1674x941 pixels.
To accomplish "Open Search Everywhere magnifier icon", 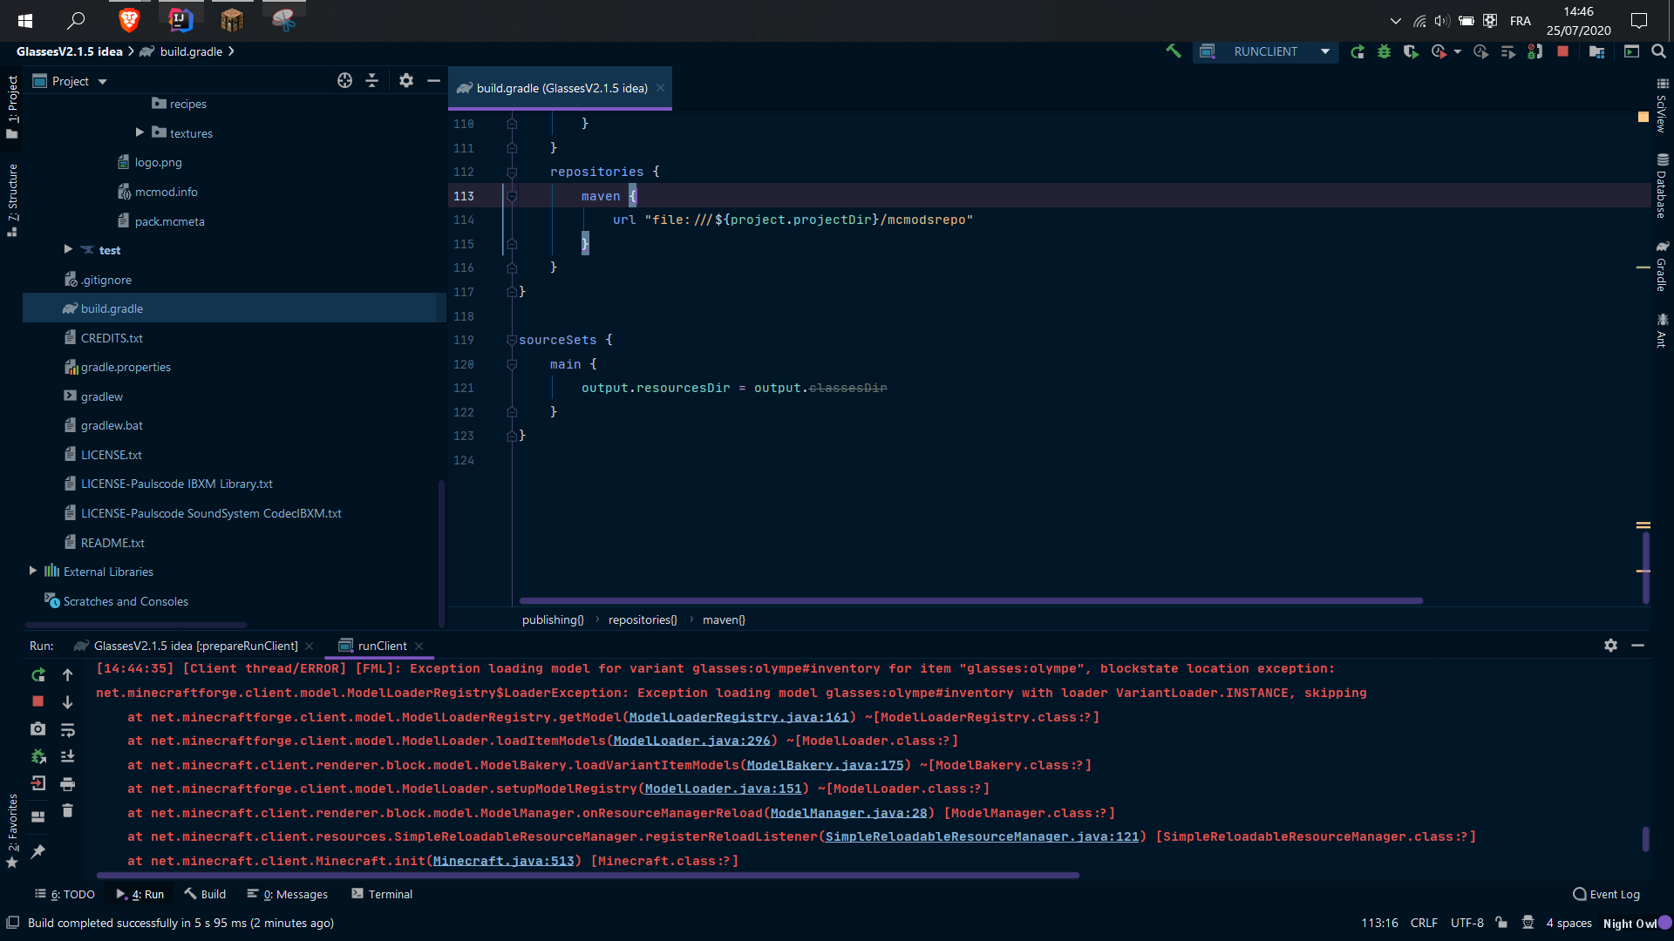I will click(1658, 51).
